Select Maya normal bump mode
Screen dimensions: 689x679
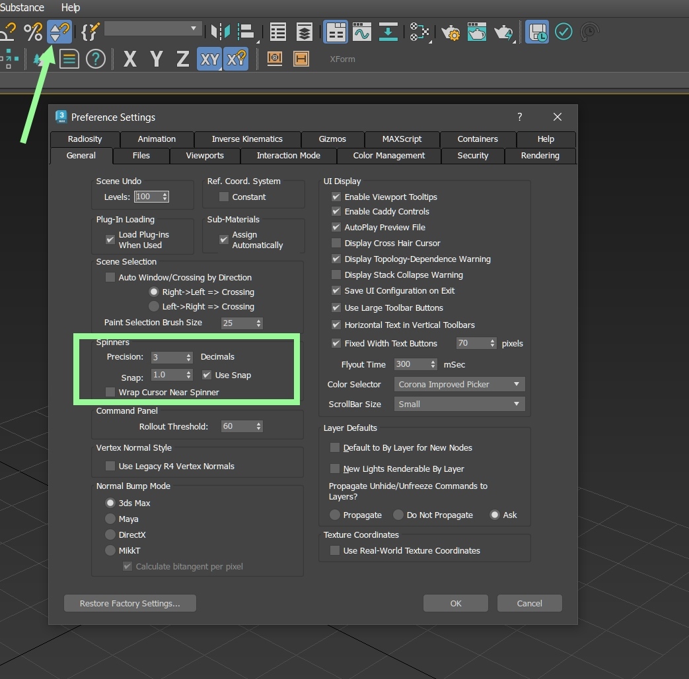110,519
